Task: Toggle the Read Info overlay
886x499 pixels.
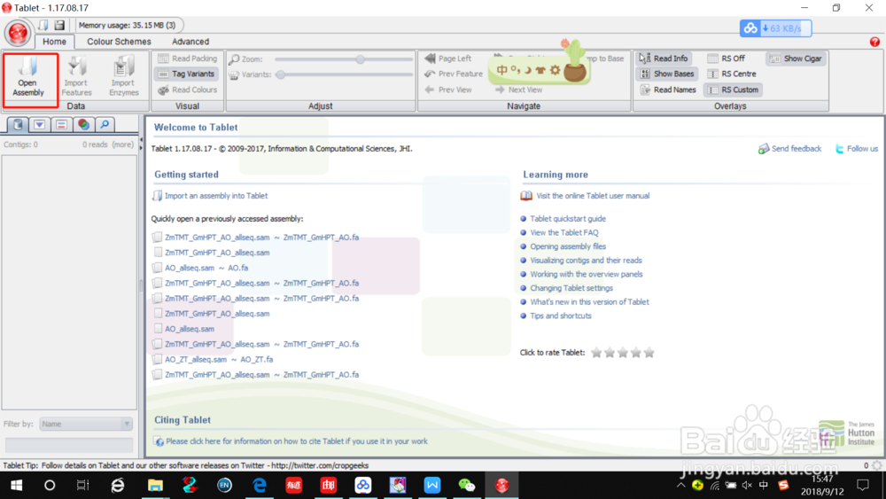Action: pos(664,58)
